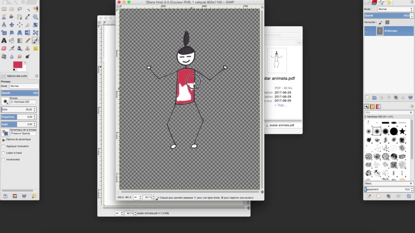
Task: Enable the Lisser le tracé checkbox
Action: 4,153
